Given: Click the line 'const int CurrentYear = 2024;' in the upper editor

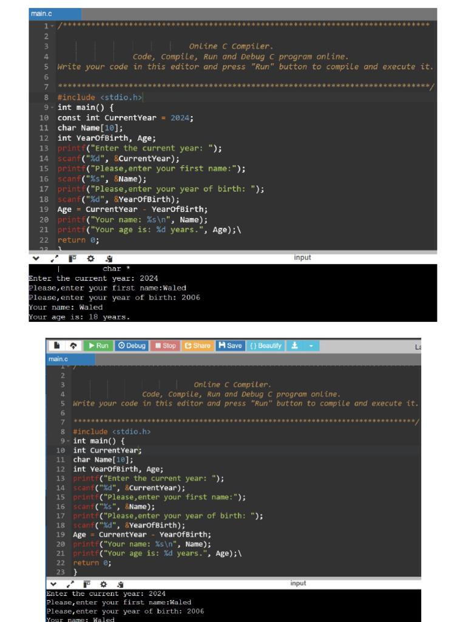Looking at the screenshot, I should [125, 118].
